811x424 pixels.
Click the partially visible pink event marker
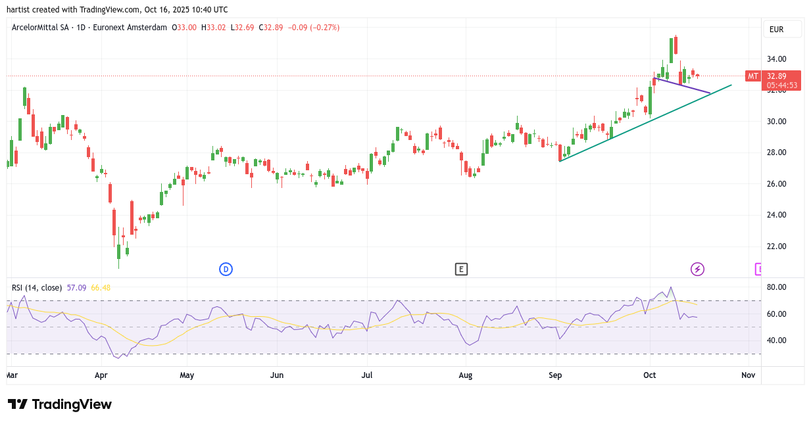758,269
